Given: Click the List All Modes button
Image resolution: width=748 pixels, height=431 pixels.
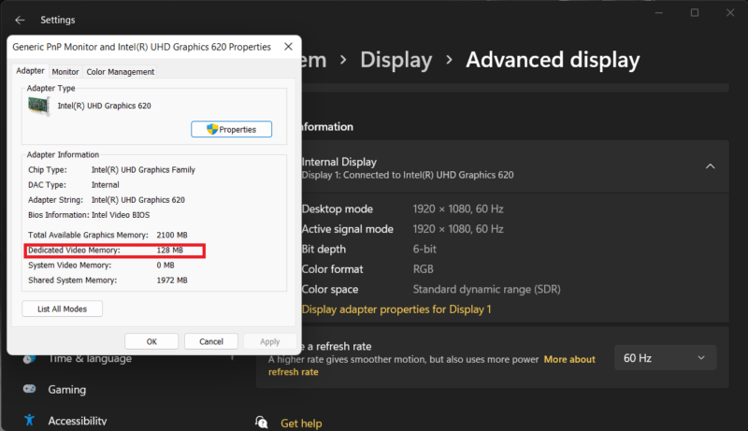Looking at the screenshot, I should click(x=62, y=309).
